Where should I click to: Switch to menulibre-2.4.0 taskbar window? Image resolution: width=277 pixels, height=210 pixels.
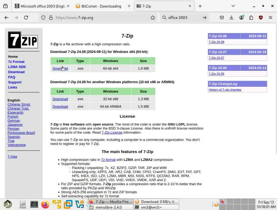coord(111,207)
